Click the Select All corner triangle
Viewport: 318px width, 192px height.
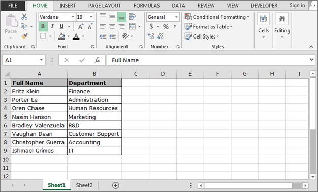click(7, 74)
